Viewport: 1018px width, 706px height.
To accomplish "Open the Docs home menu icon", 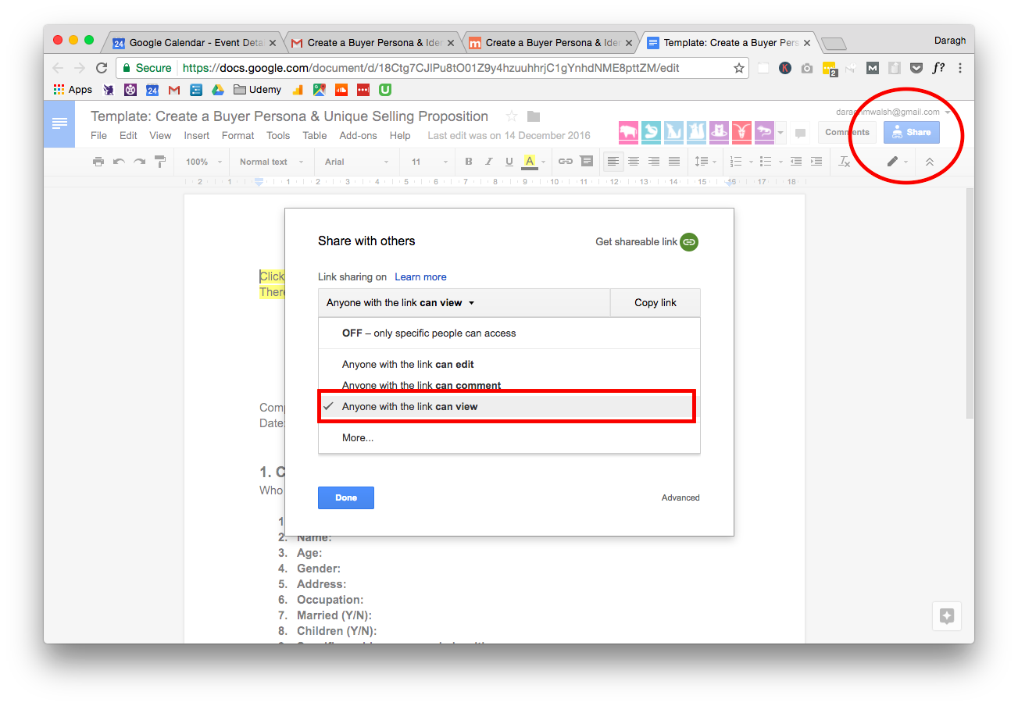I will 59,123.
